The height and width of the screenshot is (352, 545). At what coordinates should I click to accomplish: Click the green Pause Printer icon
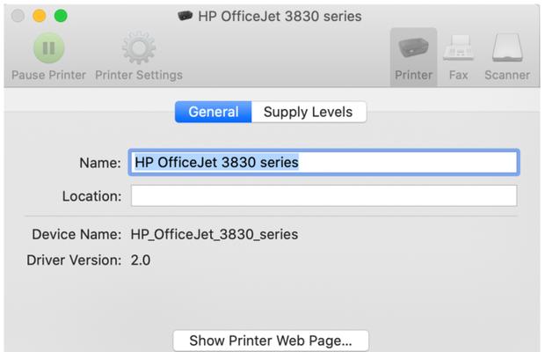pos(48,48)
